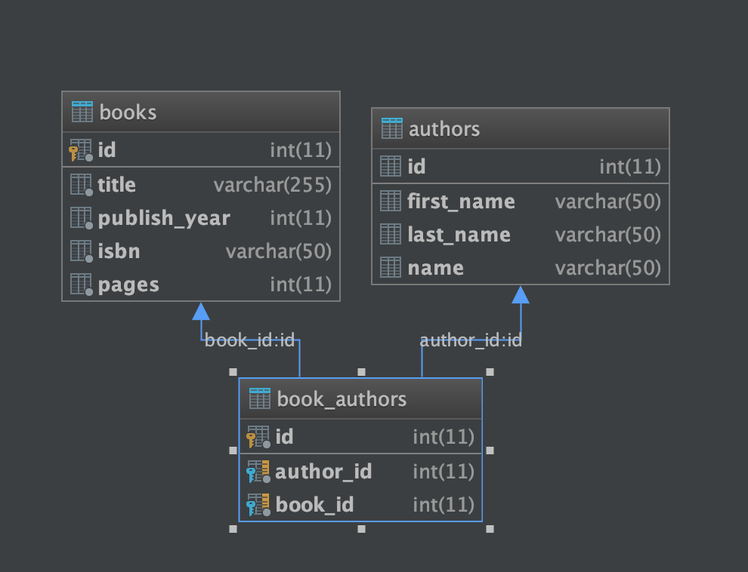Click the book_authors table header icon

[259, 398]
